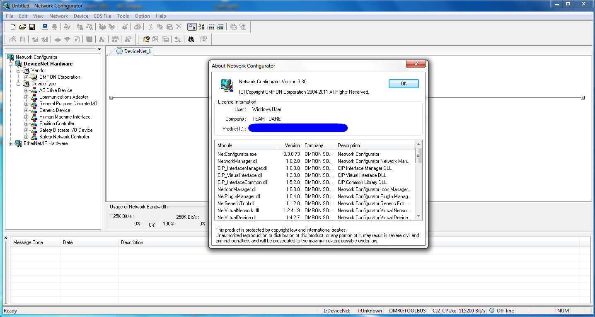Click the Company column header
Screen dimensions: 595x317
click(318, 145)
